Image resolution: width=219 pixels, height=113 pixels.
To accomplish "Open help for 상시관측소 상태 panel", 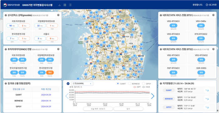I will [x=58, y=15].
